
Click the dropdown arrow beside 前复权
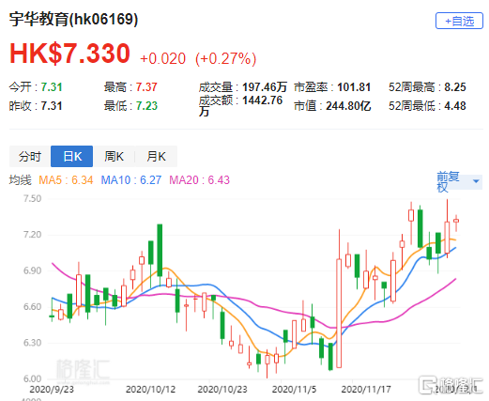(476, 181)
